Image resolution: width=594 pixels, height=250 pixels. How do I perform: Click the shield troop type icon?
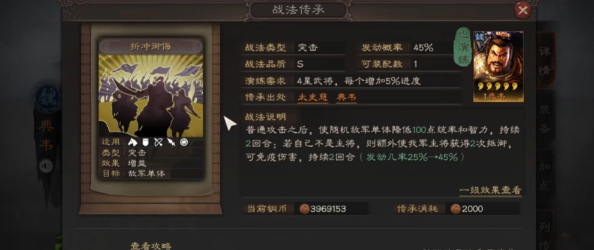145,142
